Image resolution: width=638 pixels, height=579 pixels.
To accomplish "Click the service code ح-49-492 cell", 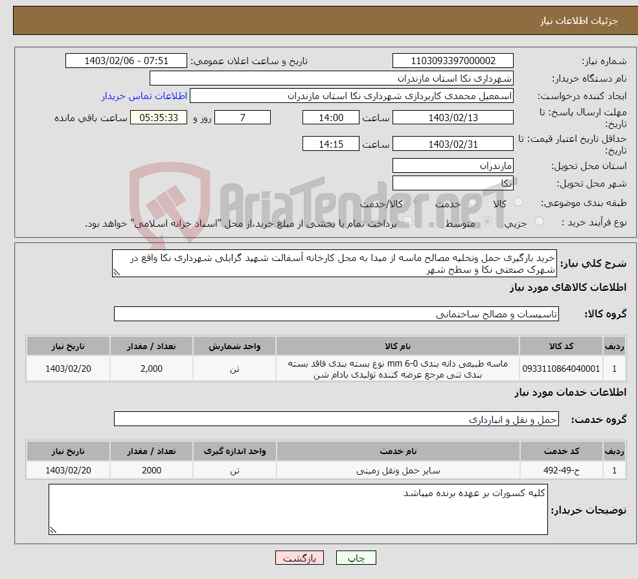I will (x=561, y=470).
